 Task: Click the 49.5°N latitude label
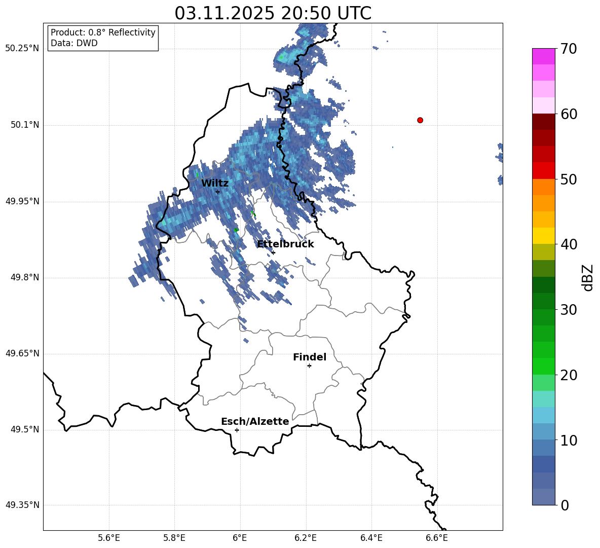click(x=25, y=429)
